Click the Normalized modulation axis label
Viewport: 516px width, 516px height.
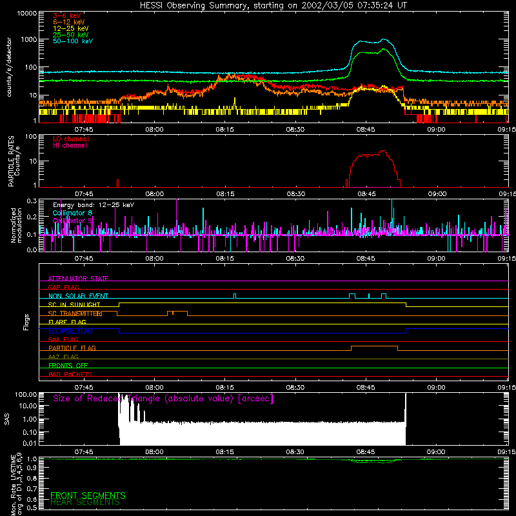click(x=15, y=225)
